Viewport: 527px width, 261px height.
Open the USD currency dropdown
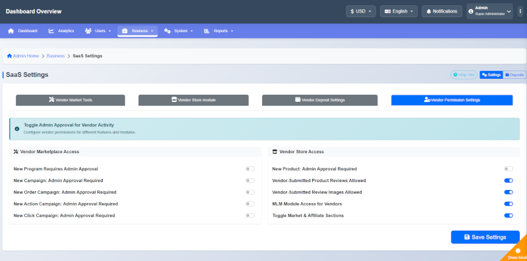[x=361, y=11]
